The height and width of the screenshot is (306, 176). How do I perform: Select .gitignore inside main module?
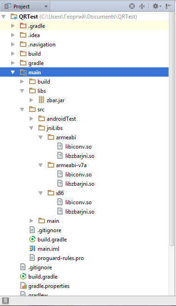click(49, 230)
